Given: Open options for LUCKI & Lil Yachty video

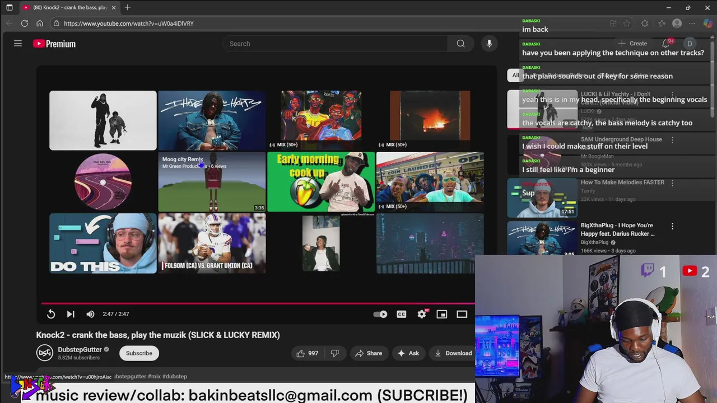Looking at the screenshot, I should (672, 96).
